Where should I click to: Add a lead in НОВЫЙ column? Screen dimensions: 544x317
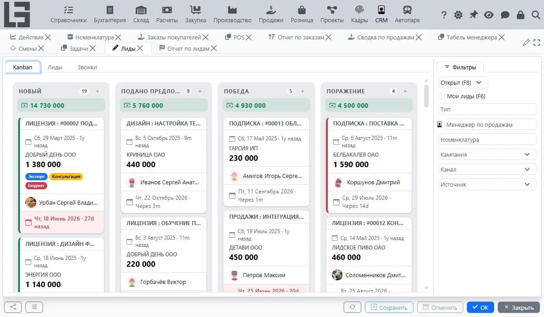point(97,91)
